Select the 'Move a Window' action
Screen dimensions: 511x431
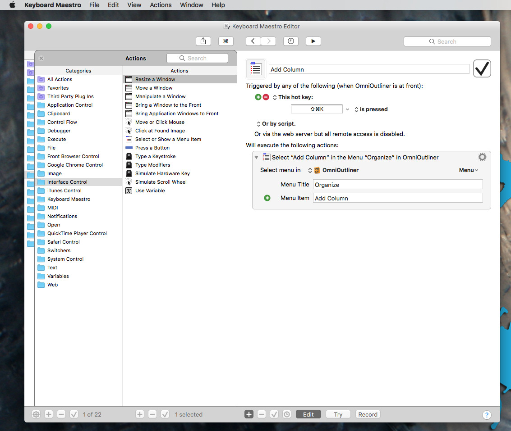[x=180, y=88]
